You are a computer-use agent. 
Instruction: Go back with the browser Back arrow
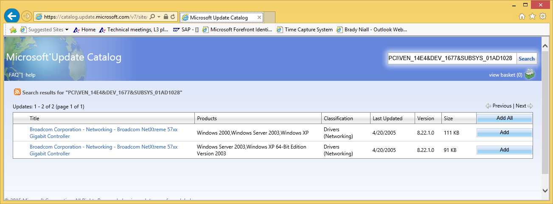pos(11,17)
